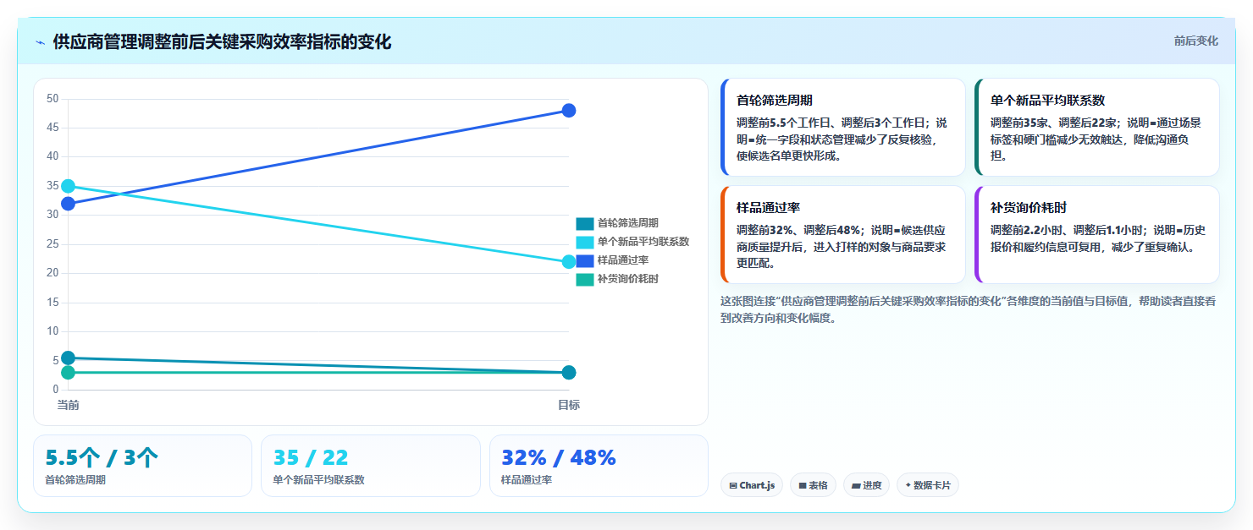Click the 35 / 22 stat card
The height and width of the screenshot is (530, 1253).
371,466
